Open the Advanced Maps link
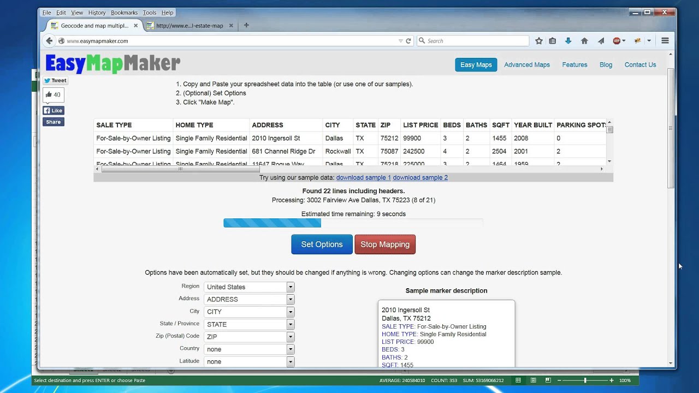Viewport: 699px width, 393px height. (x=527, y=64)
